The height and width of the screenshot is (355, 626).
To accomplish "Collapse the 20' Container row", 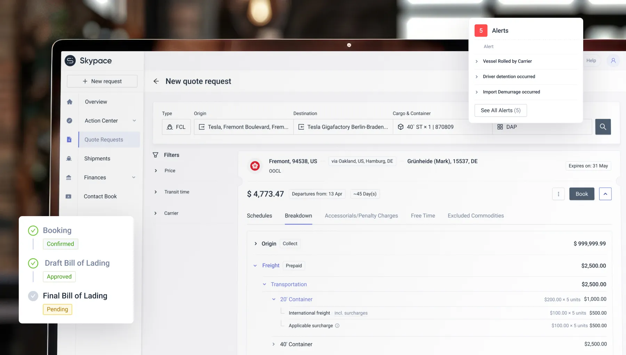I will (x=274, y=299).
